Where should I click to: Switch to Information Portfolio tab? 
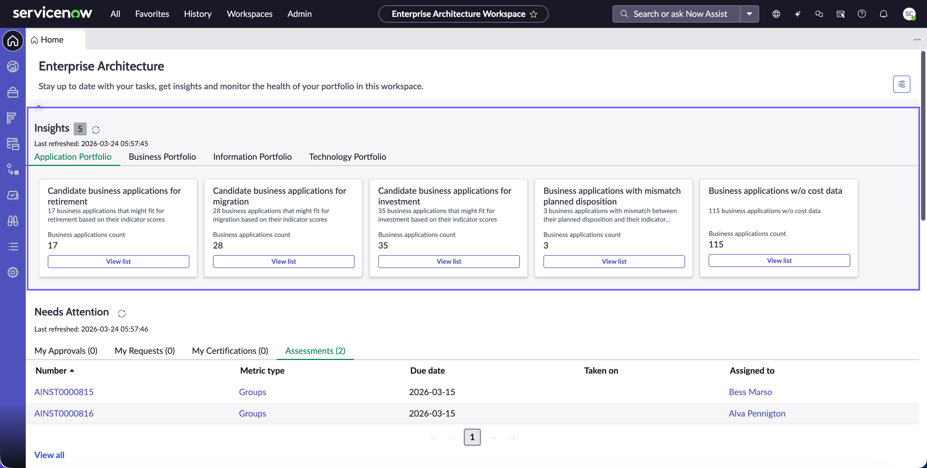252,157
